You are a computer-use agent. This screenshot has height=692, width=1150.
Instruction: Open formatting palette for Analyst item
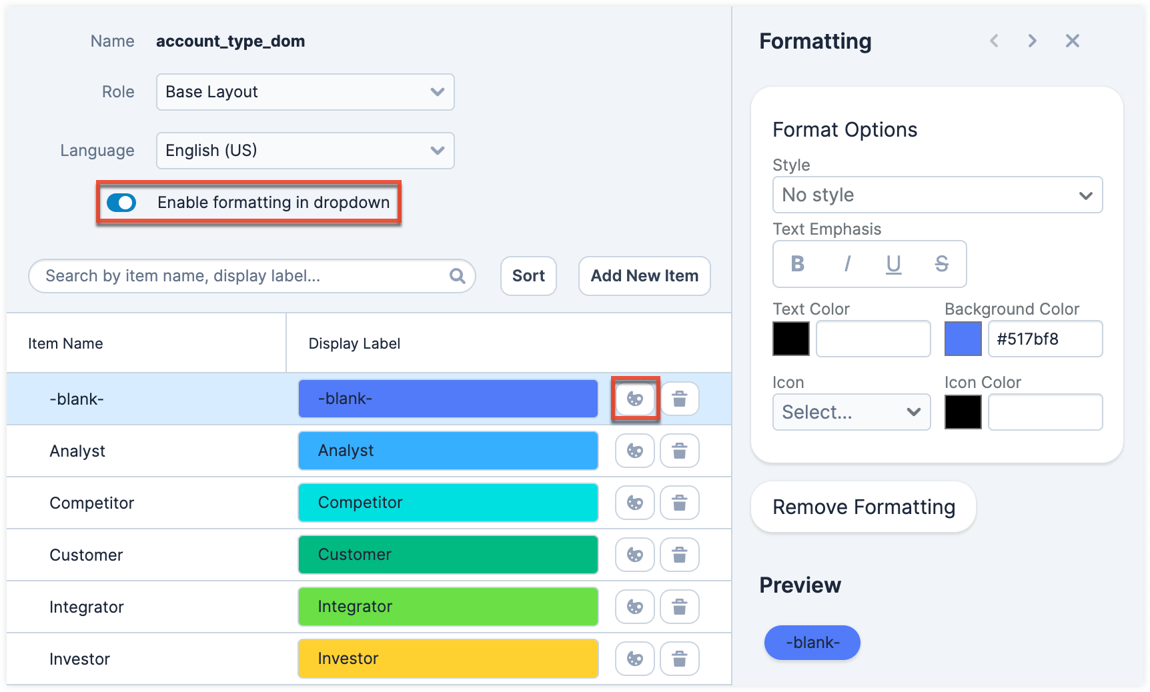pyautogui.click(x=634, y=451)
